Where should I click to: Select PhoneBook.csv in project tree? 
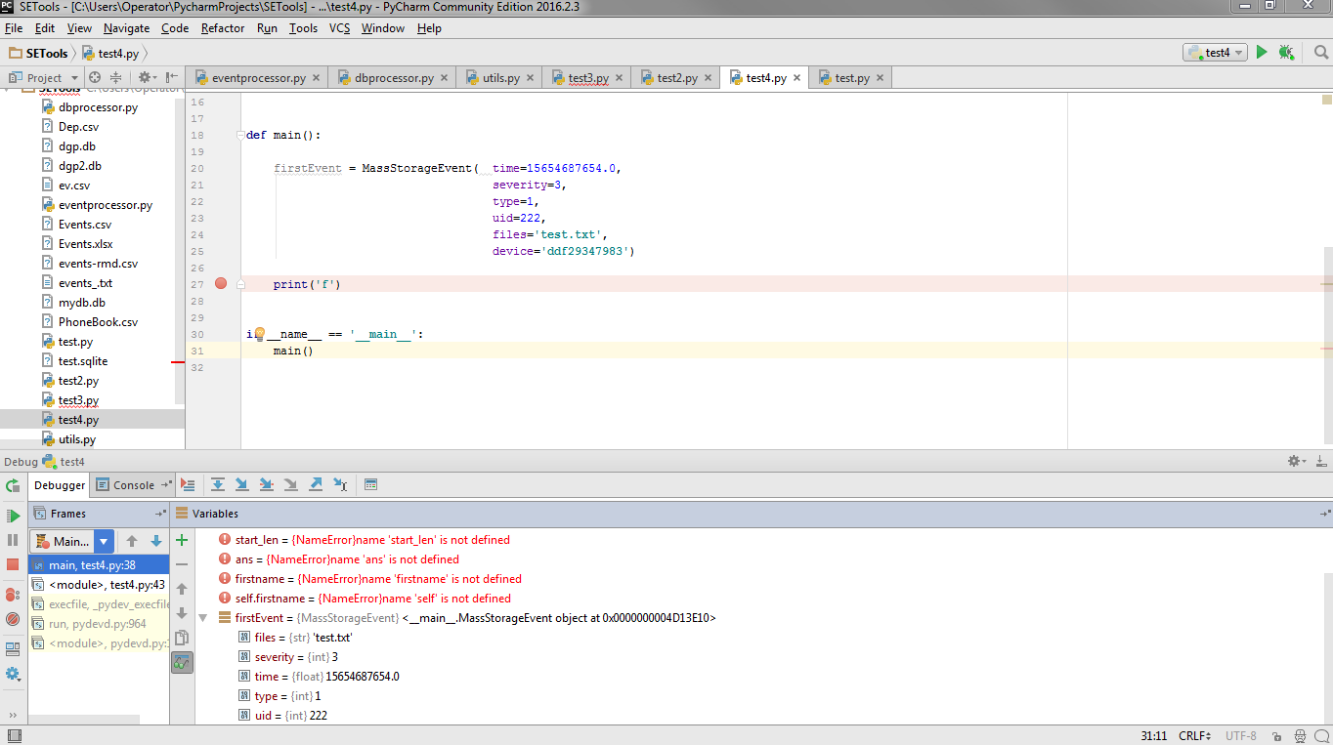98,322
